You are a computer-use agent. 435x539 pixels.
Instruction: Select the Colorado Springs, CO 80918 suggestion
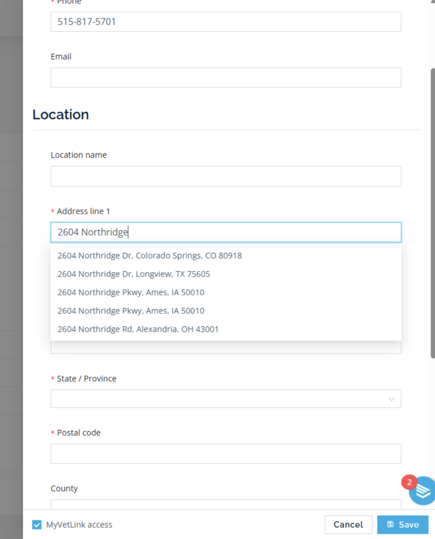[x=226, y=255]
